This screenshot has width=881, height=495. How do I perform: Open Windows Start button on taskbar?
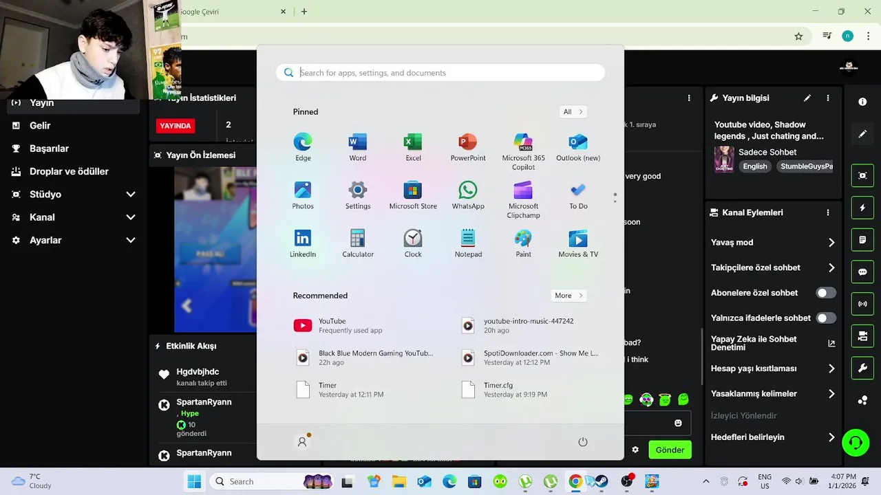195,481
